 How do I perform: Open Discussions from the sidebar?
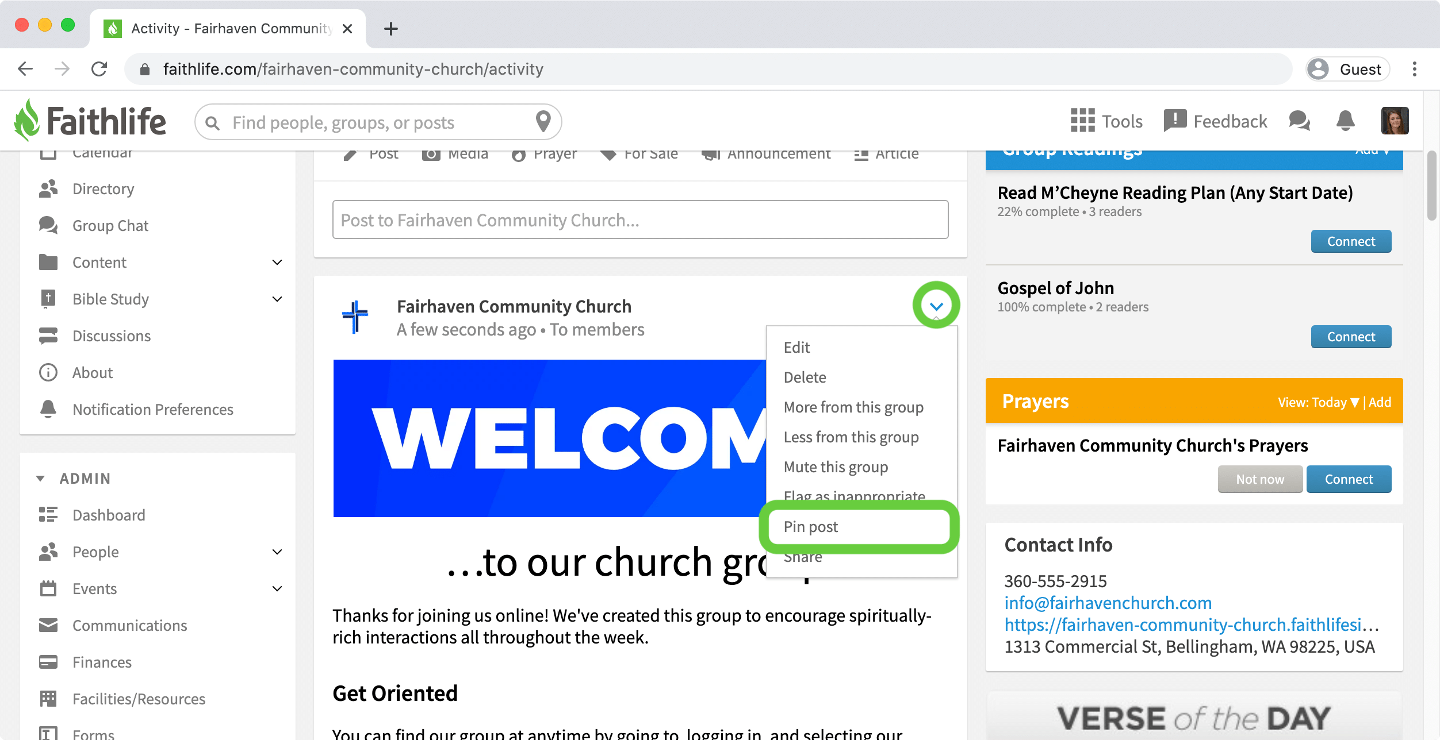(x=111, y=336)
